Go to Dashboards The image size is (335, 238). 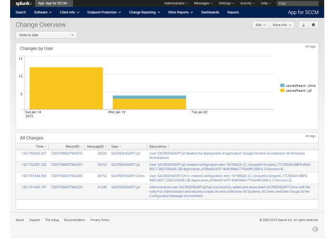coord(210,13)
